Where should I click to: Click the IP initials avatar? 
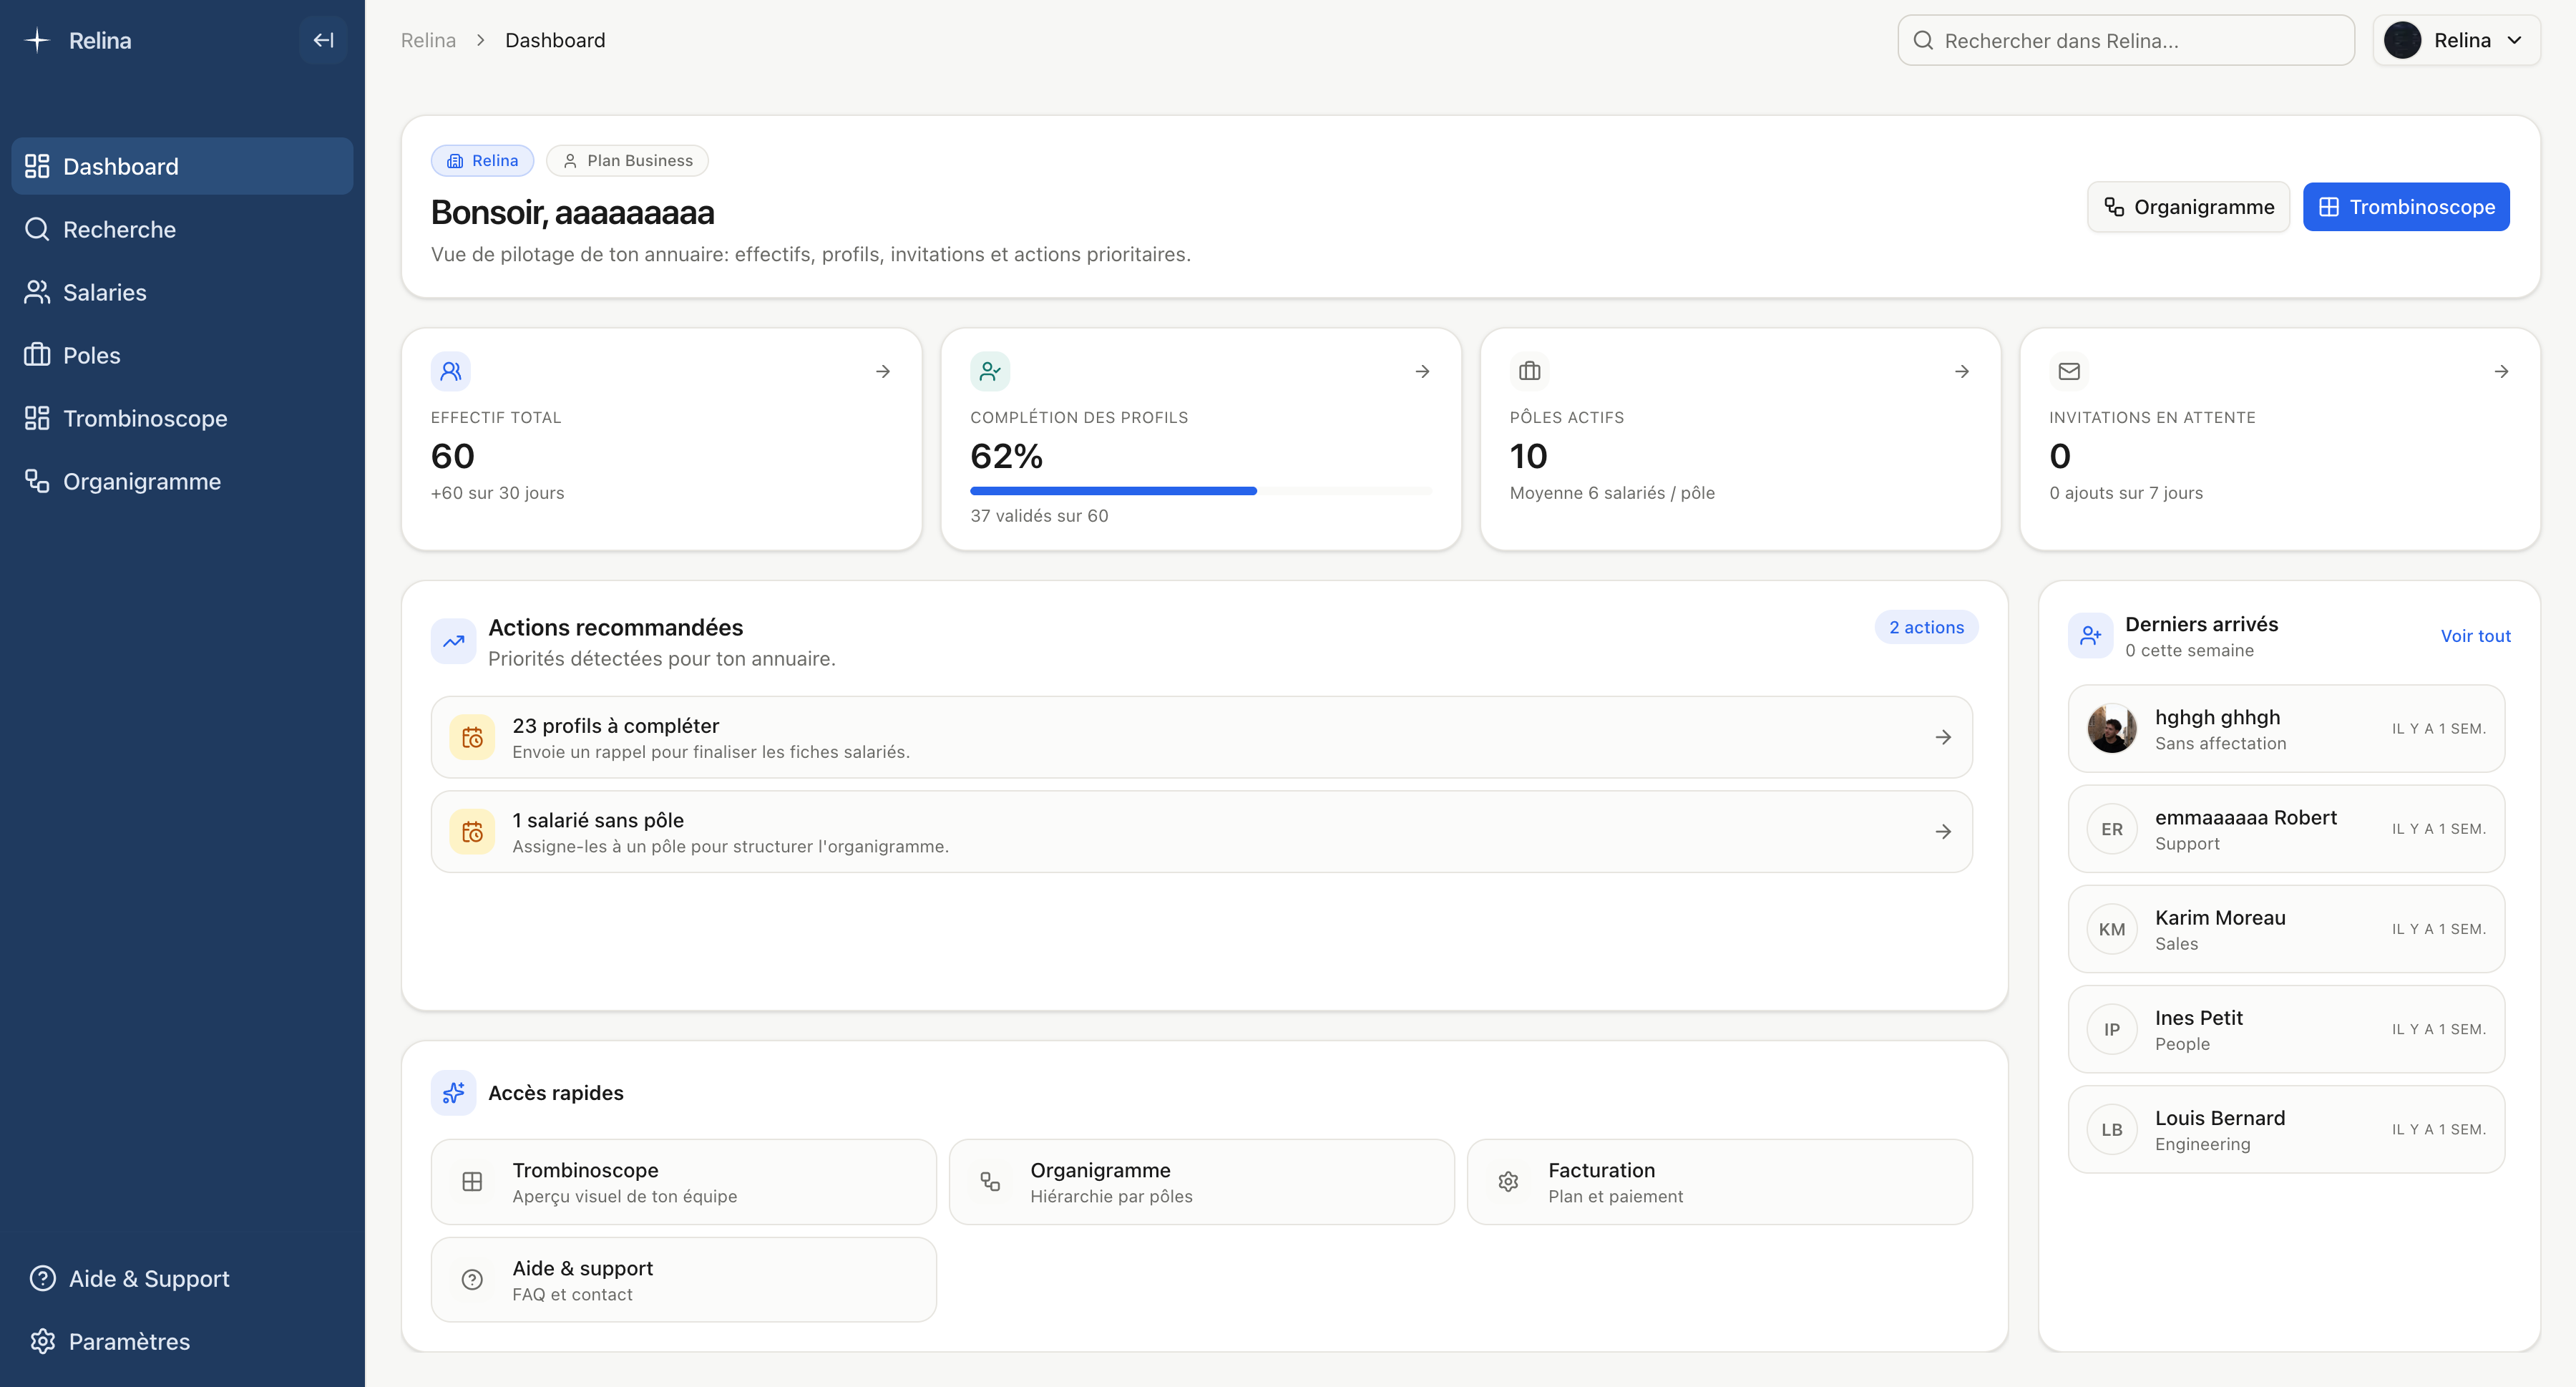(2112, 1029)
